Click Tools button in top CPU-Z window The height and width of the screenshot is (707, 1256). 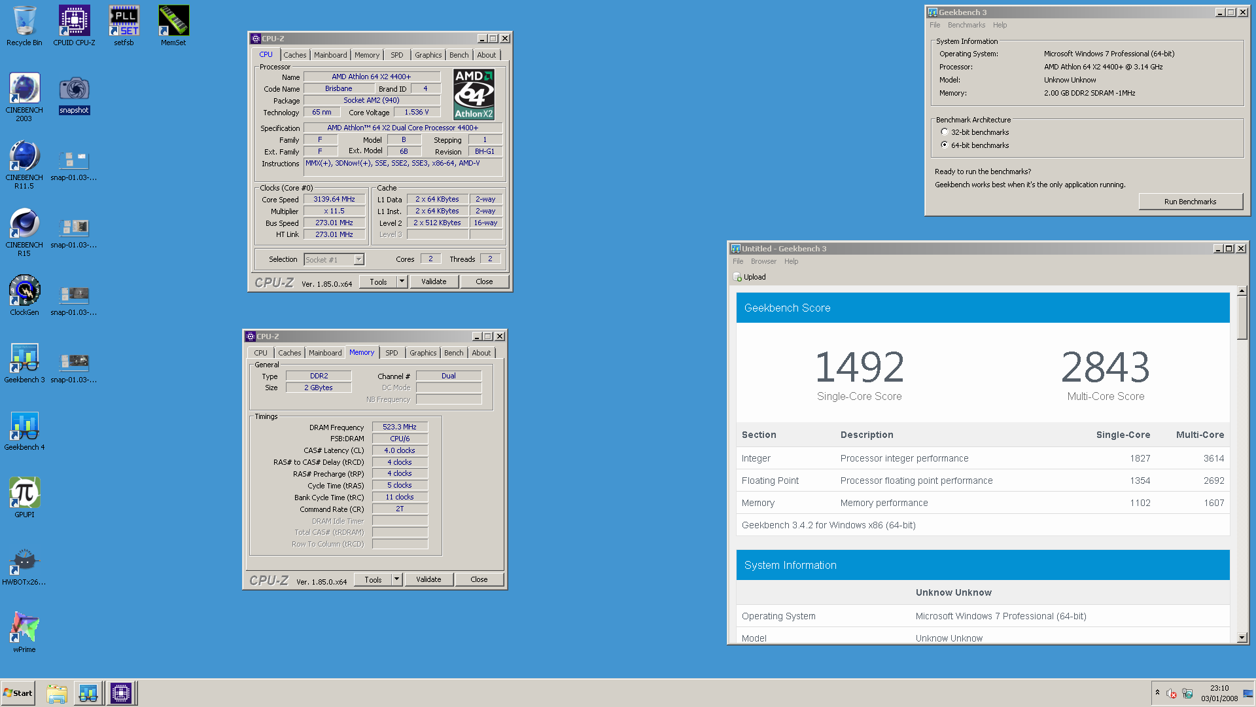click(378, 281)
